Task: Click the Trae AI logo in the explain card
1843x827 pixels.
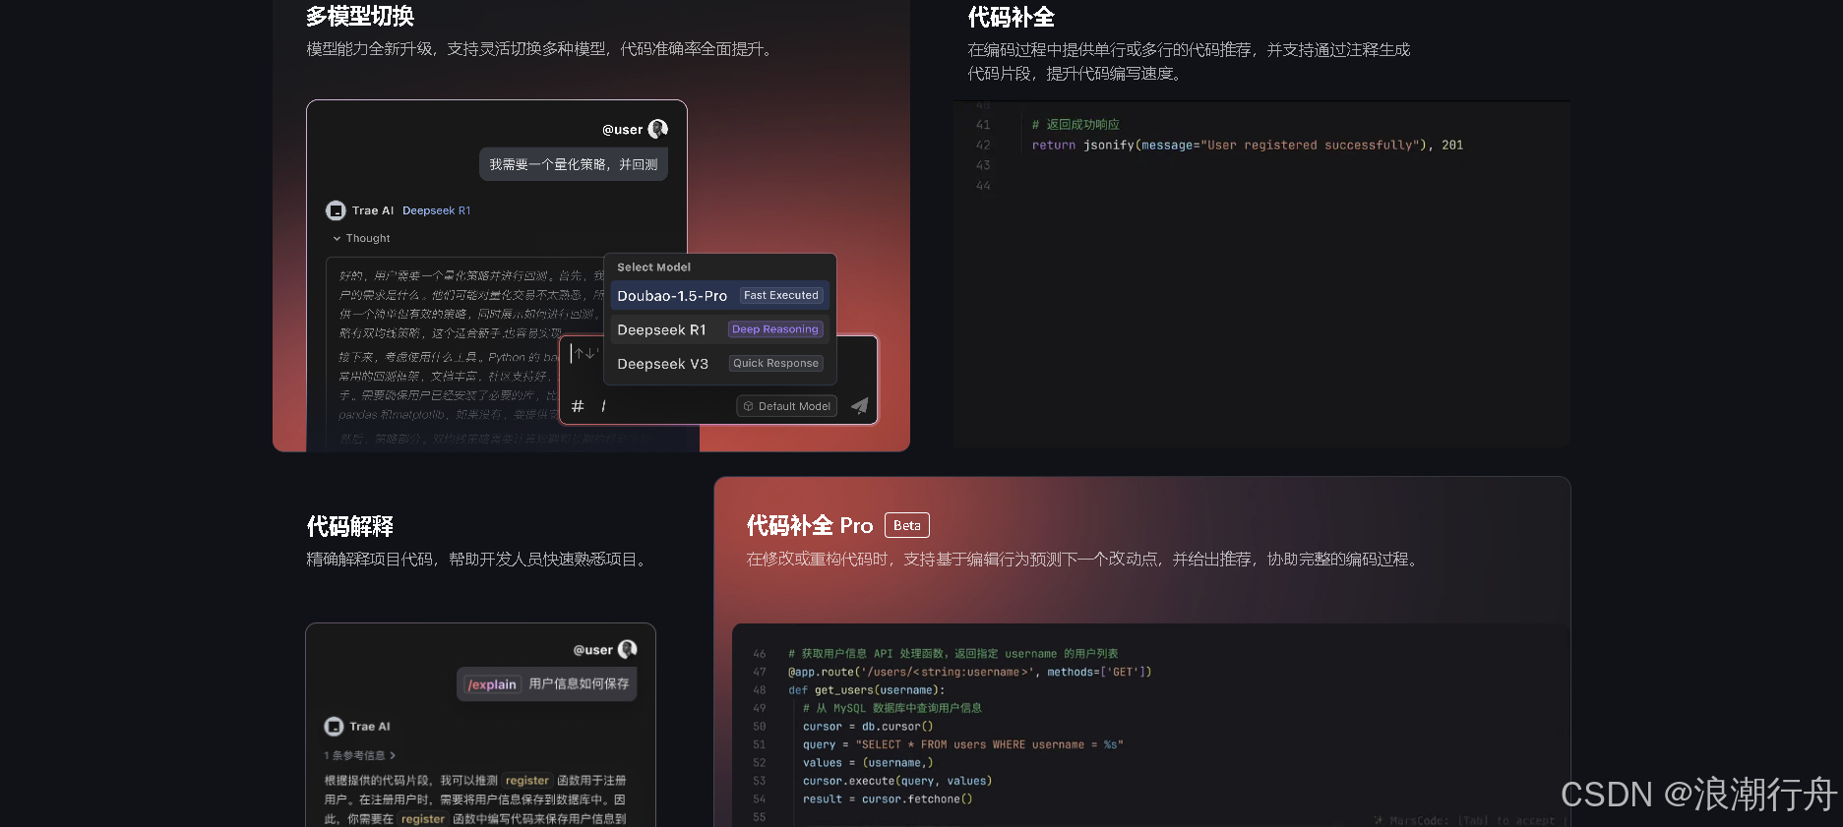Action: pos(334,727)
